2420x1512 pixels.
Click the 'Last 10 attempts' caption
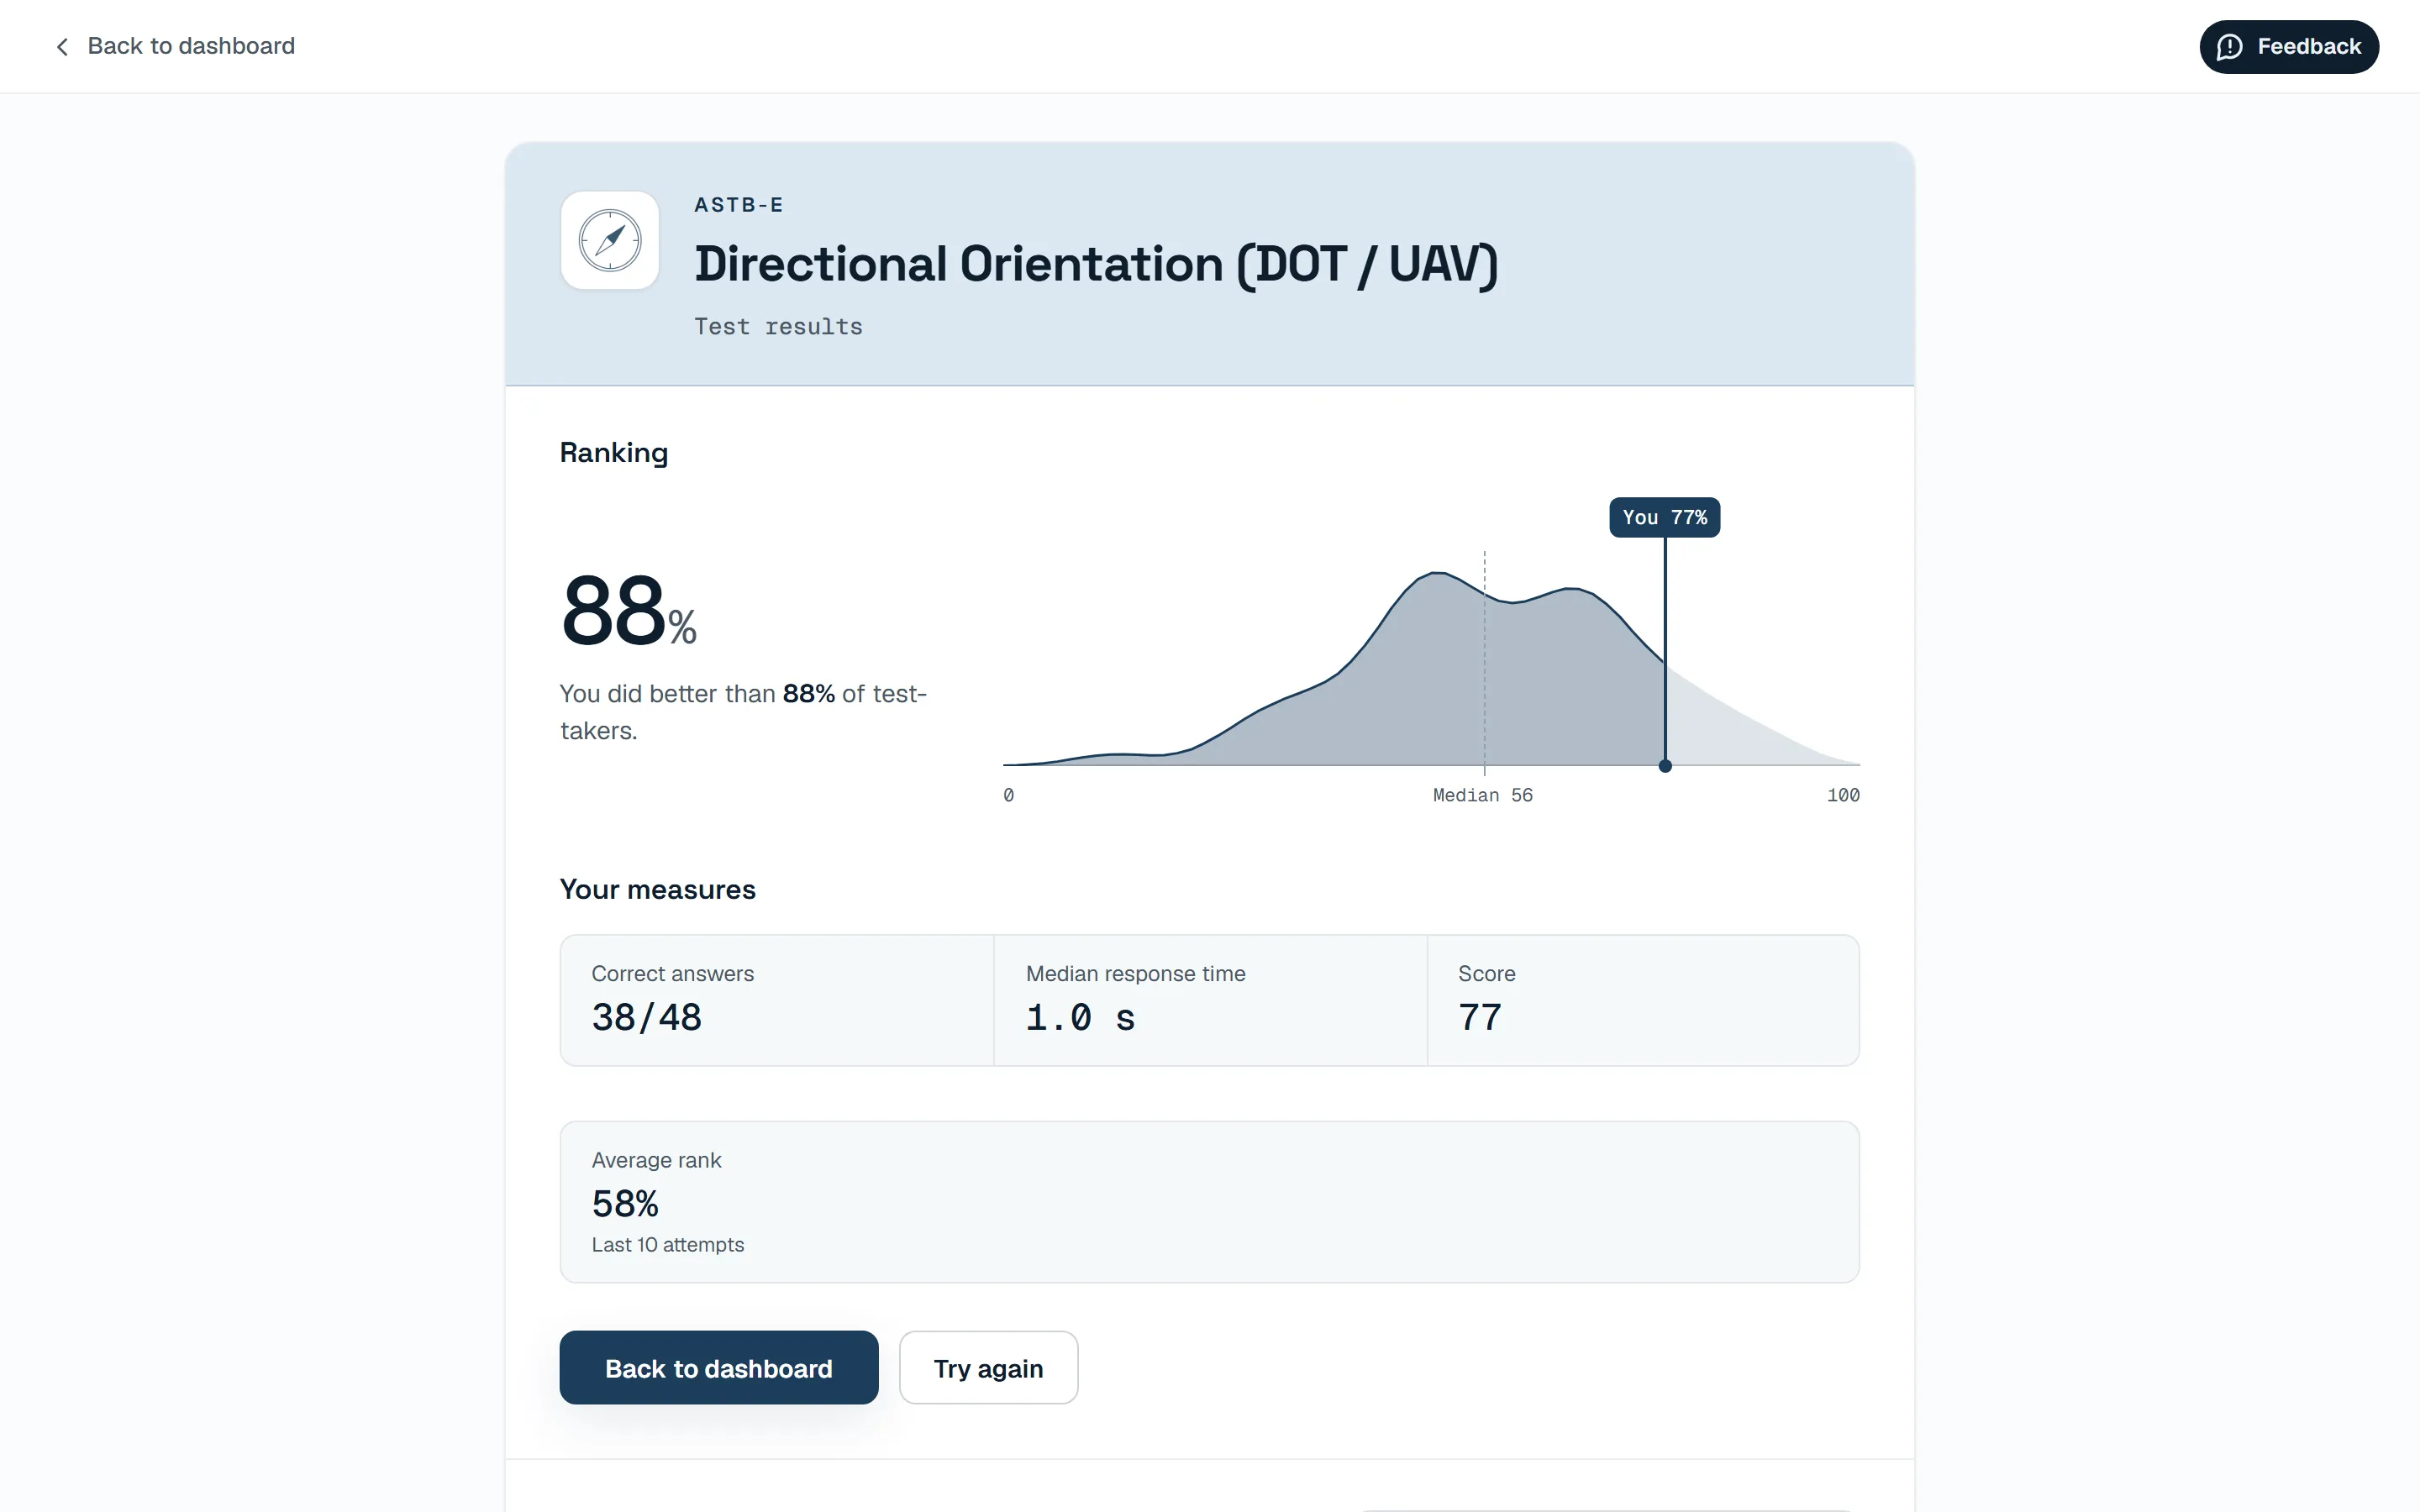pos(667,1245)
